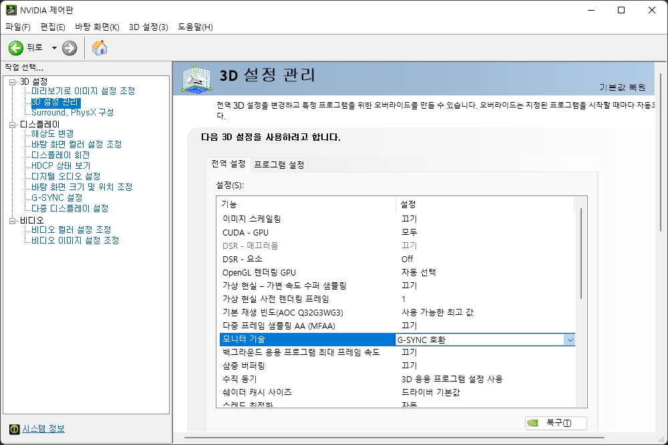The image size is (668, 445).
Task: Open 비디오 이미지 설정 조정 tree item
Action: [75, 240]
